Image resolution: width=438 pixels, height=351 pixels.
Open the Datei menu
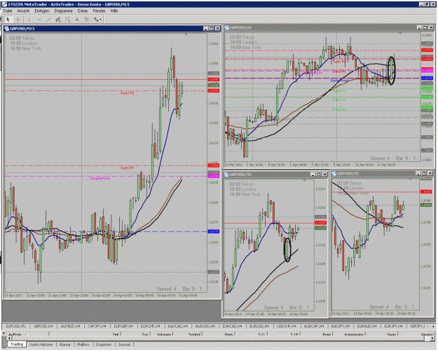click(x=8, y=11)
